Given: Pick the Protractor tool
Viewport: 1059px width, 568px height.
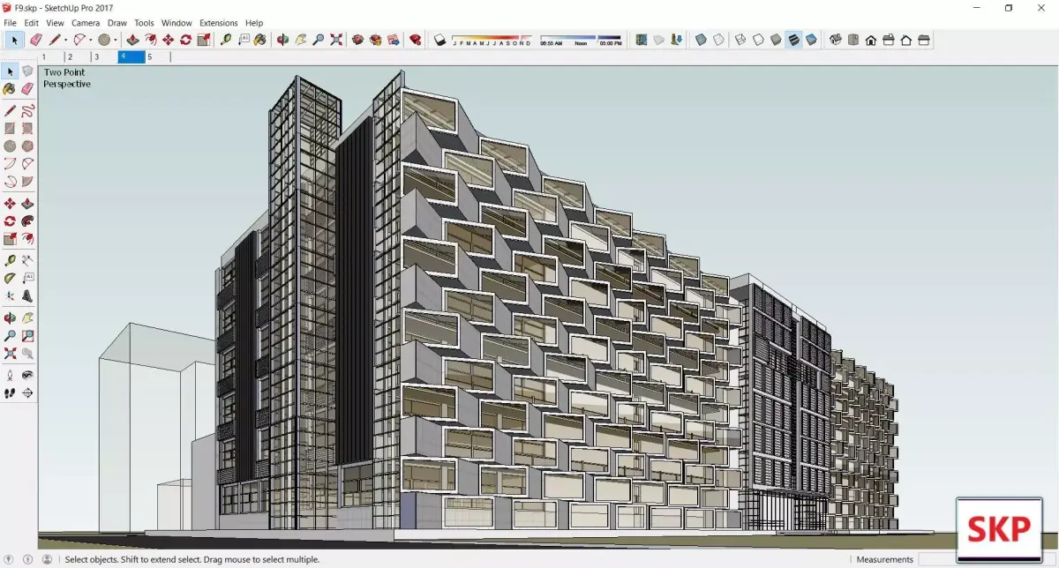Looking at the screenshot, I should [x=10, y=278].
